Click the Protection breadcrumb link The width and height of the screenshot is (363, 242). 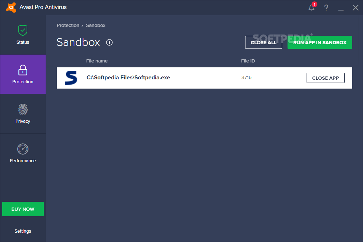[x=68, y=25]
